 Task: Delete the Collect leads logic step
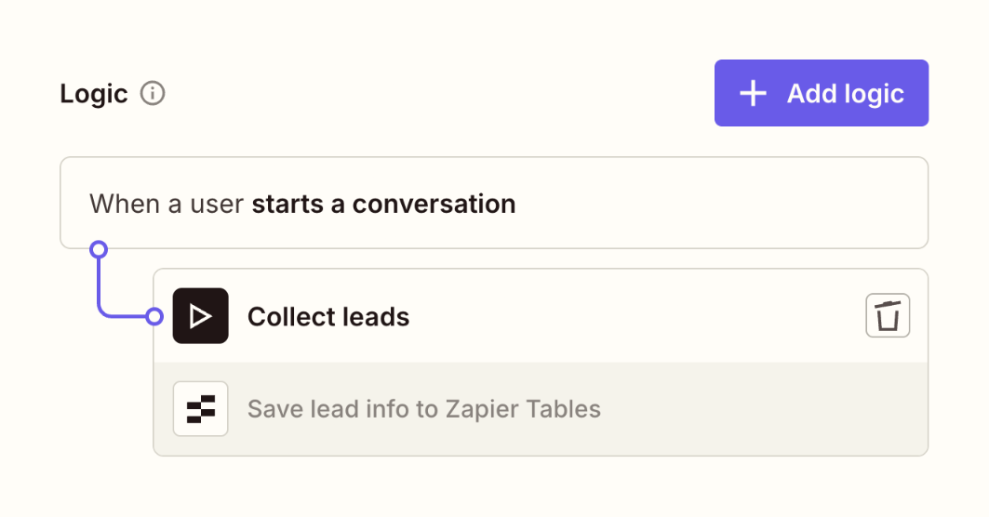point(888,316)
